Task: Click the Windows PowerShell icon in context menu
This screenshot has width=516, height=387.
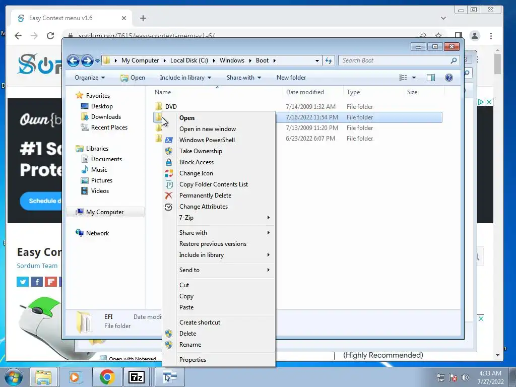Action: click(x=168, y=140)
